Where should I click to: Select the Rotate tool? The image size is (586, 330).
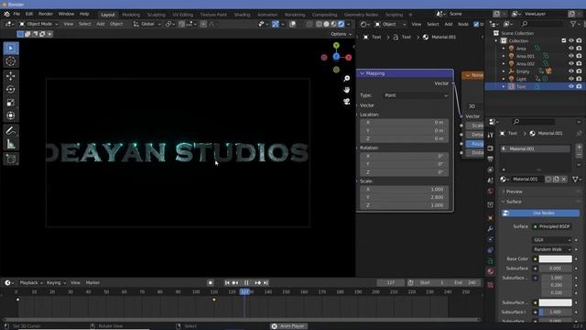(11, 89)
